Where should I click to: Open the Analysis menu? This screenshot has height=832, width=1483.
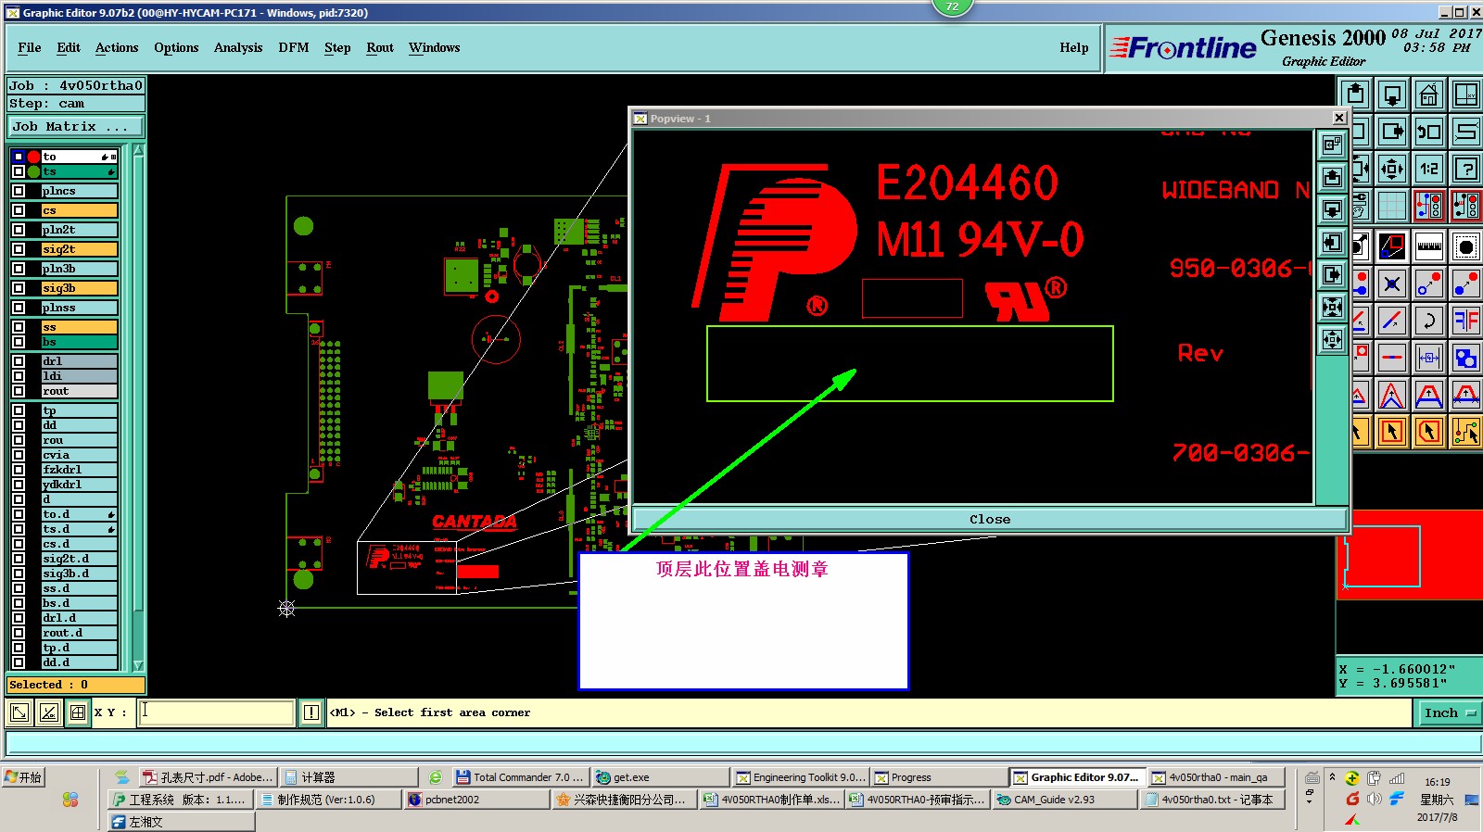click(238, 48)
